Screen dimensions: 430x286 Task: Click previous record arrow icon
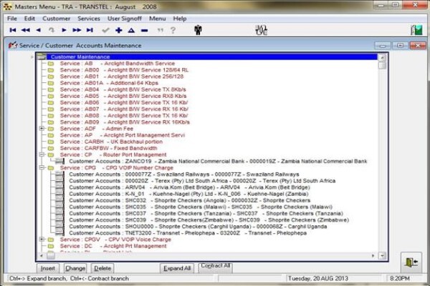pos(39,30)
